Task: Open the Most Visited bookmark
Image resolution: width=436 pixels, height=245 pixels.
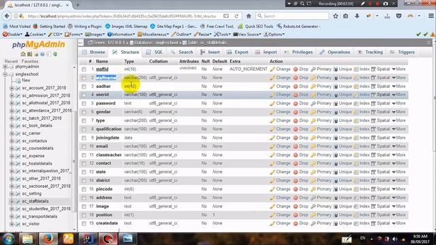Action: pos(16,27)
